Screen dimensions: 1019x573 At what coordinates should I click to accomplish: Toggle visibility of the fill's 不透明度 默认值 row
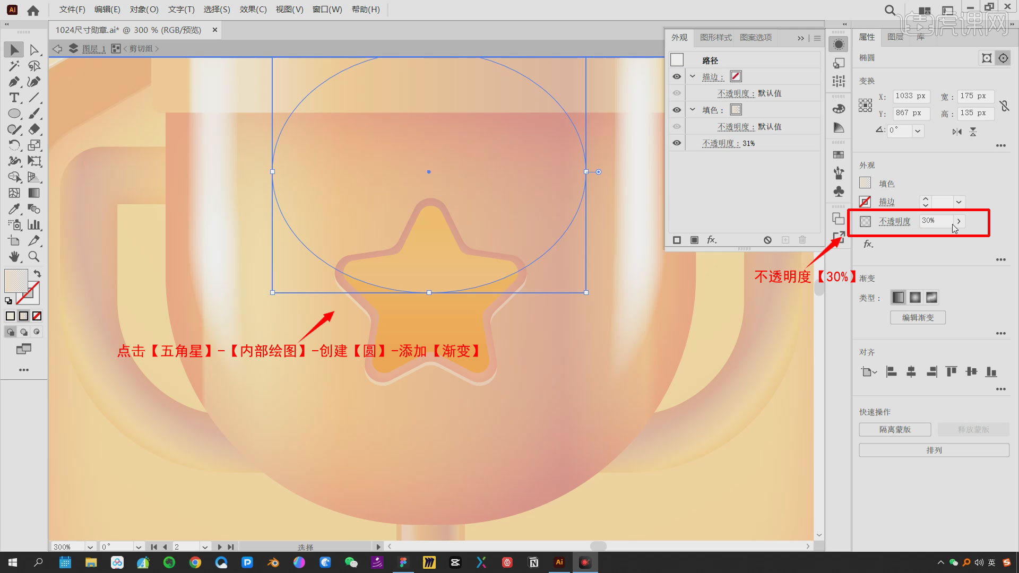point(677,127)
